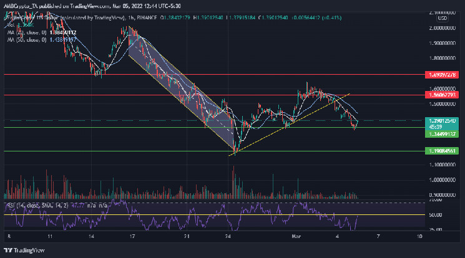
Task: Click the BINANCE symbol legend line
Action: pos(173,18)
